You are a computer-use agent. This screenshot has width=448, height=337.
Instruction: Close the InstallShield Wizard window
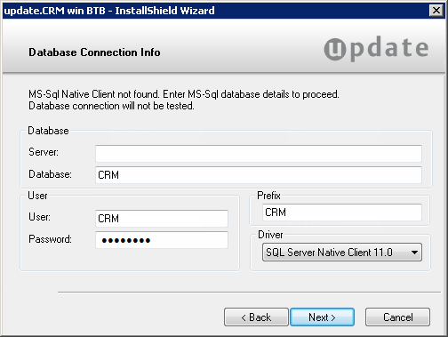pyautogui.click(x=436, y=11)
